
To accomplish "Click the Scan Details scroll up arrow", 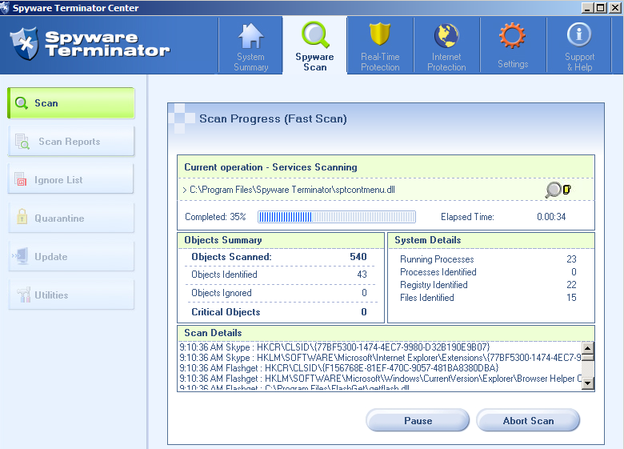I will point(588,347).
